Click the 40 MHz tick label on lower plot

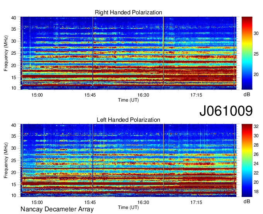point(14,125)
